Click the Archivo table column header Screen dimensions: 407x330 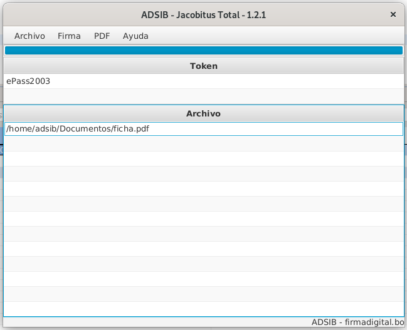point(203,114)
